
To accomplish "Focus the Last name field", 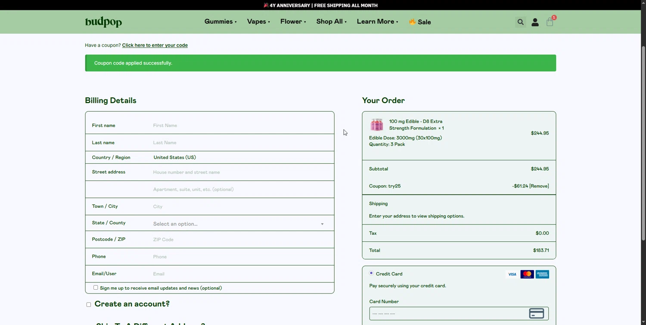I will [241, 143].
